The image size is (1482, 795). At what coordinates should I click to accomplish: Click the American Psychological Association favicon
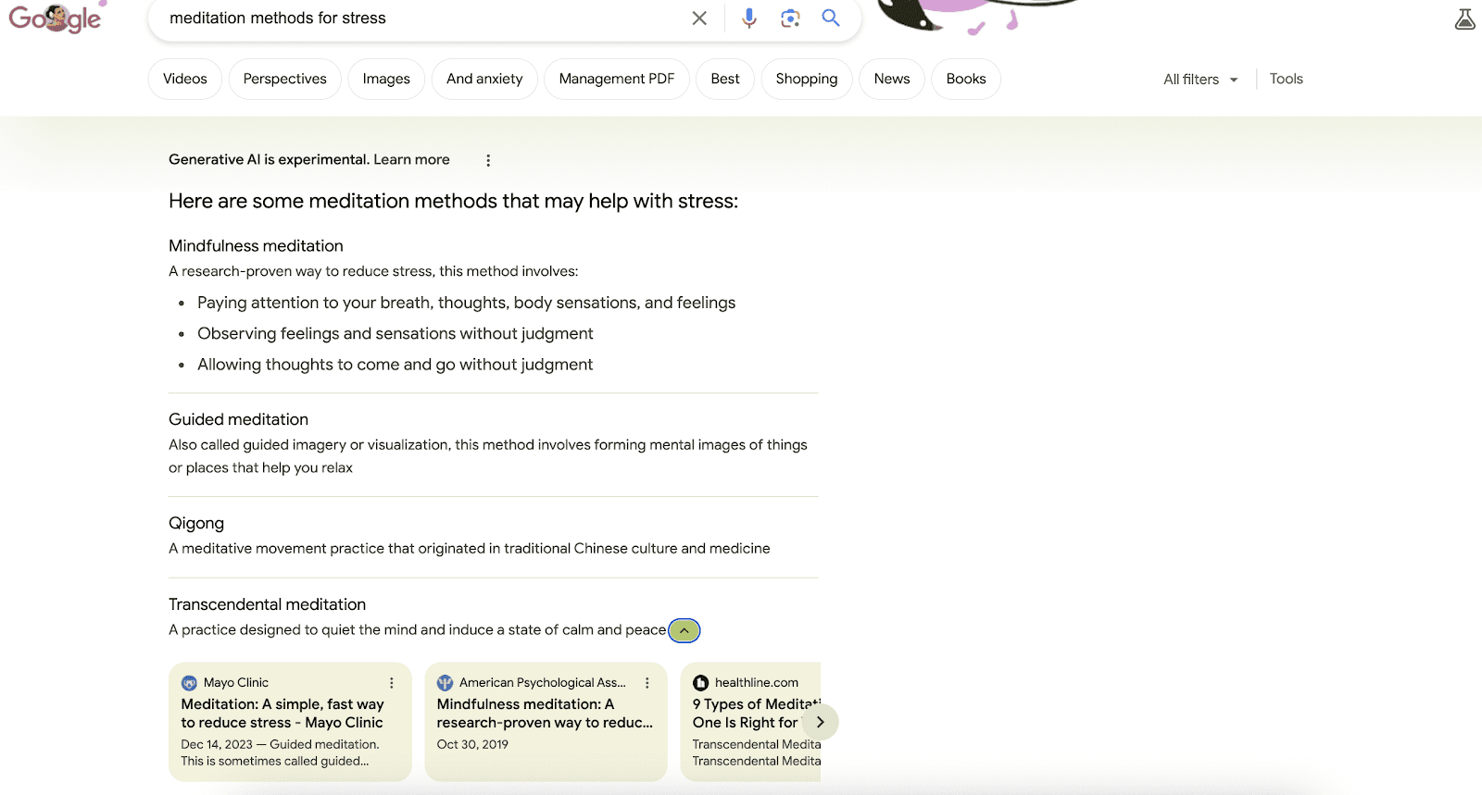click(445, 683)
